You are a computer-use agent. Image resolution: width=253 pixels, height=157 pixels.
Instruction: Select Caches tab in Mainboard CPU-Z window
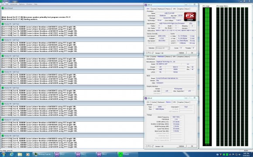tap(154, 57)
